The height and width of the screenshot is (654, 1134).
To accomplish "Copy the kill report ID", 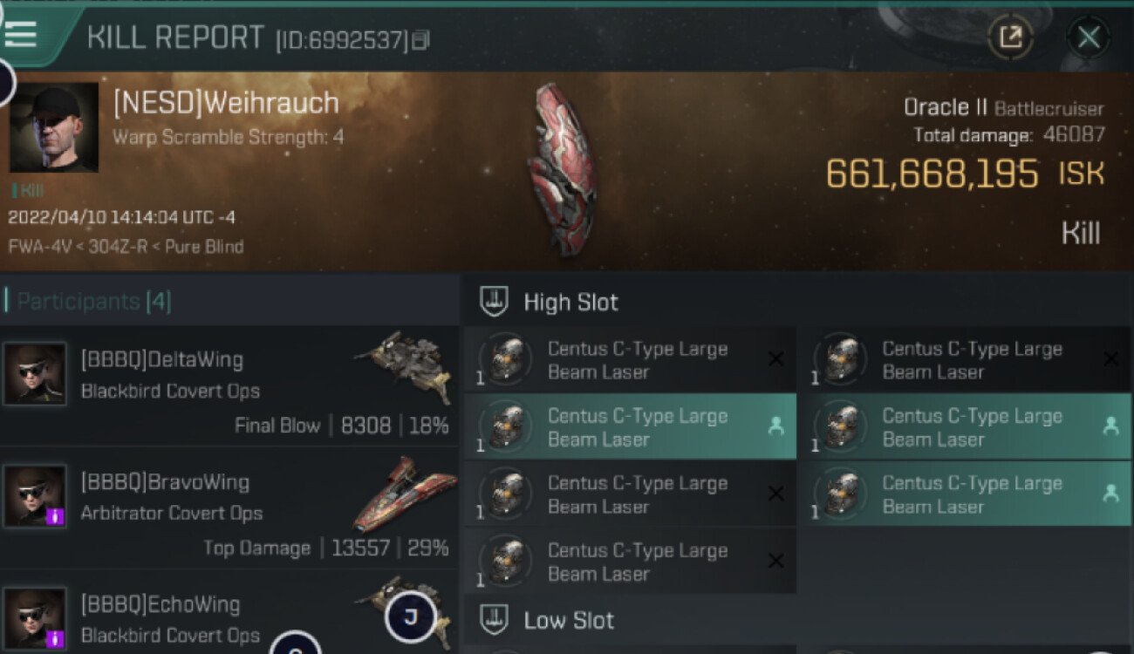I will pyautogui.click(x=421, y=40).
